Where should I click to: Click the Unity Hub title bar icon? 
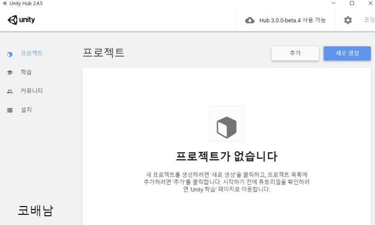[4, 3]
